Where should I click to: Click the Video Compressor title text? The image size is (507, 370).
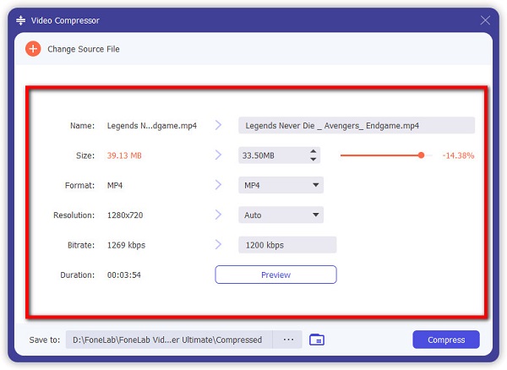[65, 20]
